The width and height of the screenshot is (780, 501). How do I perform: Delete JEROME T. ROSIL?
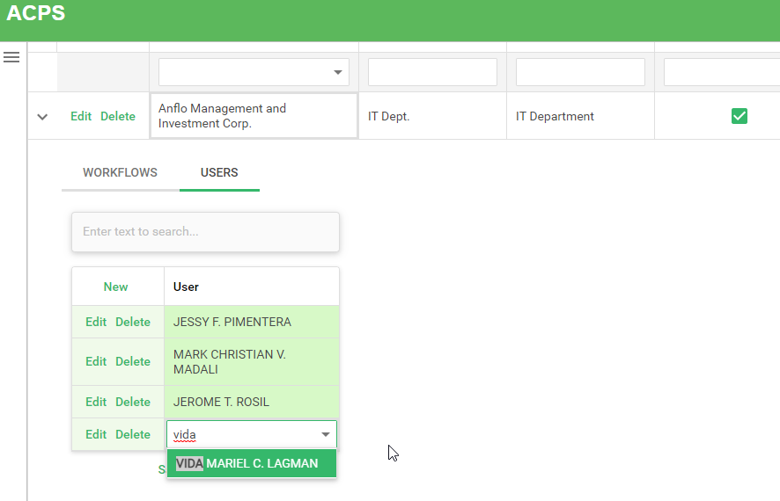pyautogui.click(x=133, y=402)
